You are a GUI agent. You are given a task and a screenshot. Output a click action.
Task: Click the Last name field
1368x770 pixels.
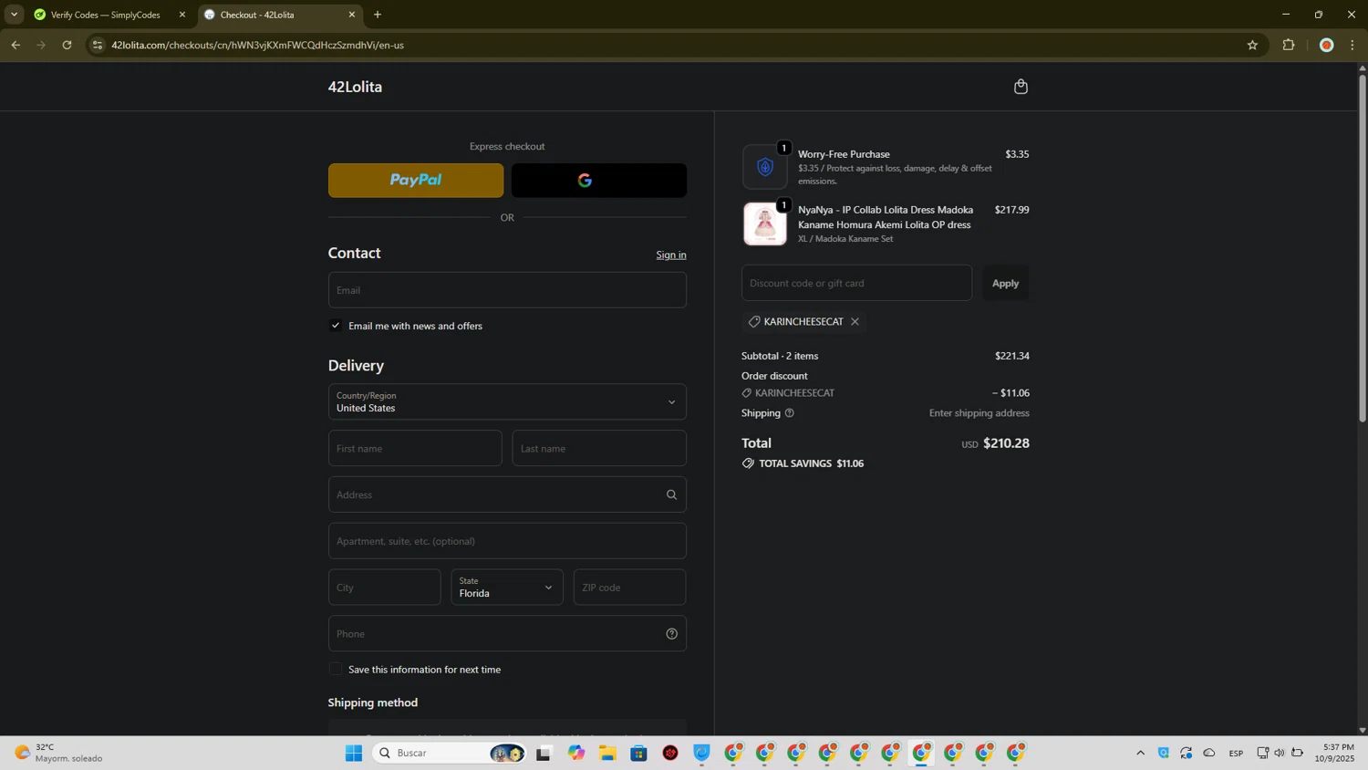(x=599, y=449)
